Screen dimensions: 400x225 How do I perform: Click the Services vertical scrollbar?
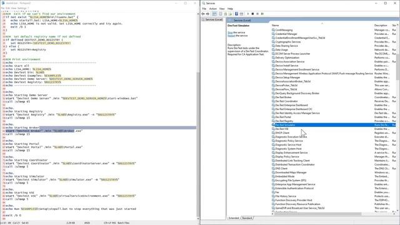(x=397, y=67)
